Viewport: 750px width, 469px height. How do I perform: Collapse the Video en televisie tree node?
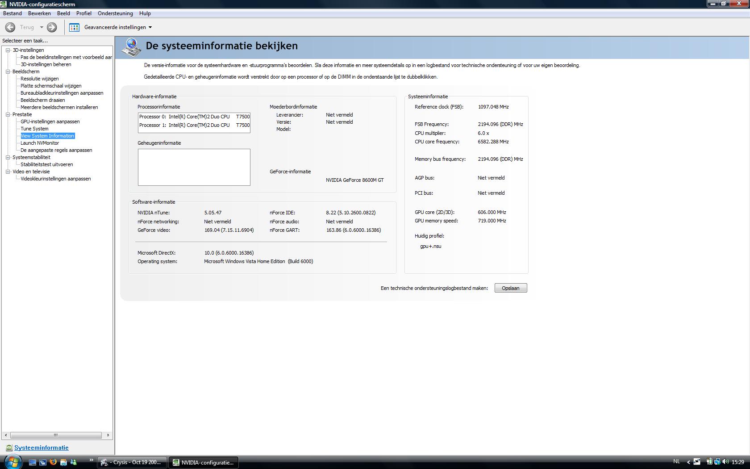(8, 172)
